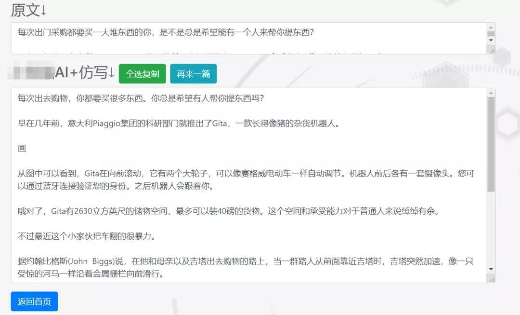The height and width of the screenshot is (315, 520).
Task: Click the scroll-down arrow of 原文 box
Action: coord(491,40)
